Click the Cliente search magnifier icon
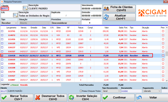This screenshot has width=168, height=102. (25, 8)
